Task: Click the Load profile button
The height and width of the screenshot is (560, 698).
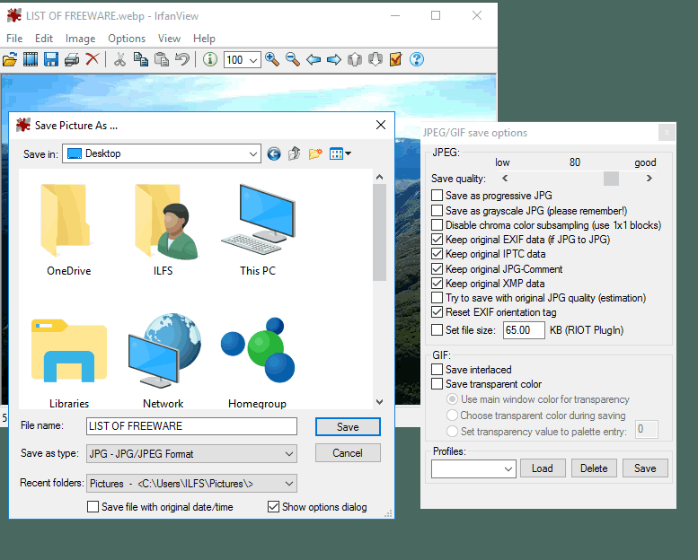Action: pyautogui.click(x=543, y=468)
